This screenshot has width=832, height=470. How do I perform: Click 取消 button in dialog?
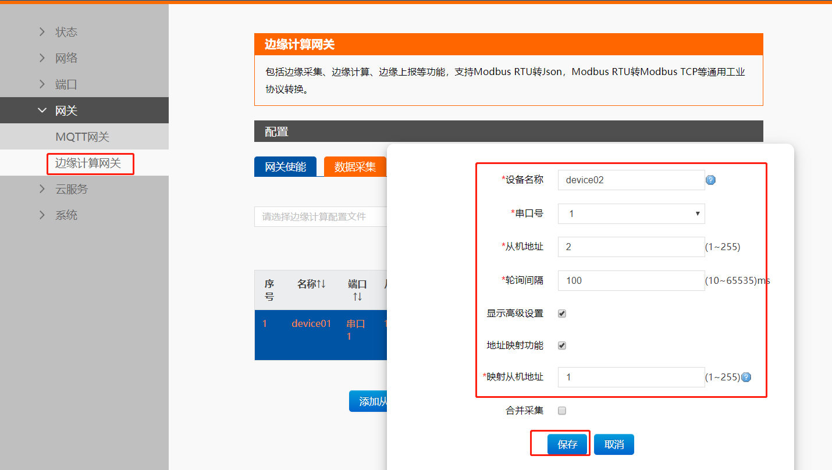click(x=614, y=444)
